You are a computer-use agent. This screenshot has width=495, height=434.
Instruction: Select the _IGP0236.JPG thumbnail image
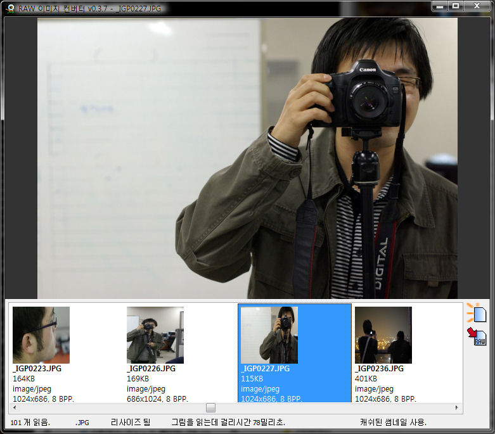pyautogui.click(x=383, y=335)
